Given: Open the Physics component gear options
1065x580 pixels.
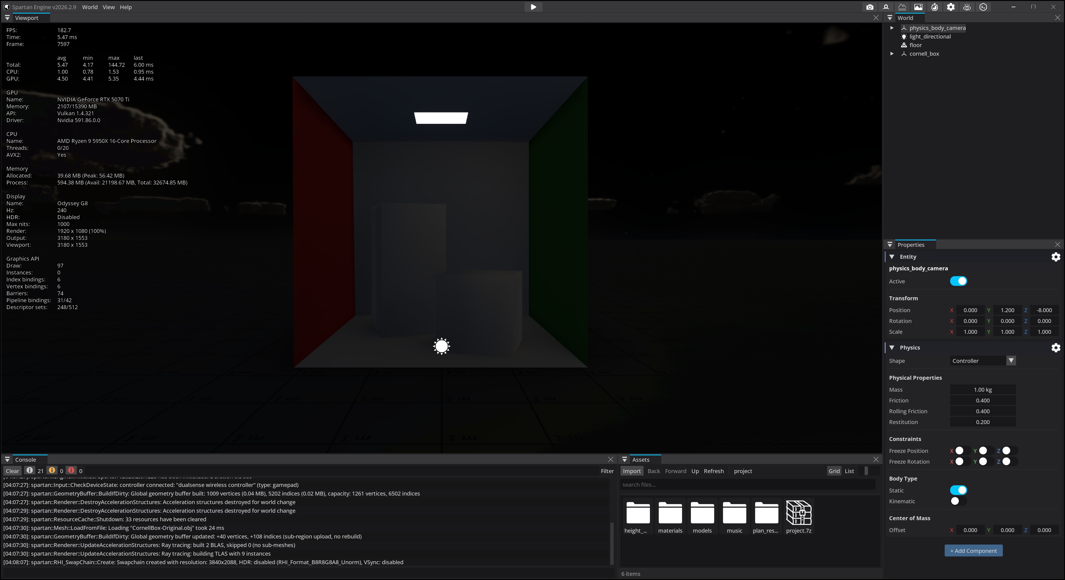Looking at the screenshot, I should tap(1056, 348).
